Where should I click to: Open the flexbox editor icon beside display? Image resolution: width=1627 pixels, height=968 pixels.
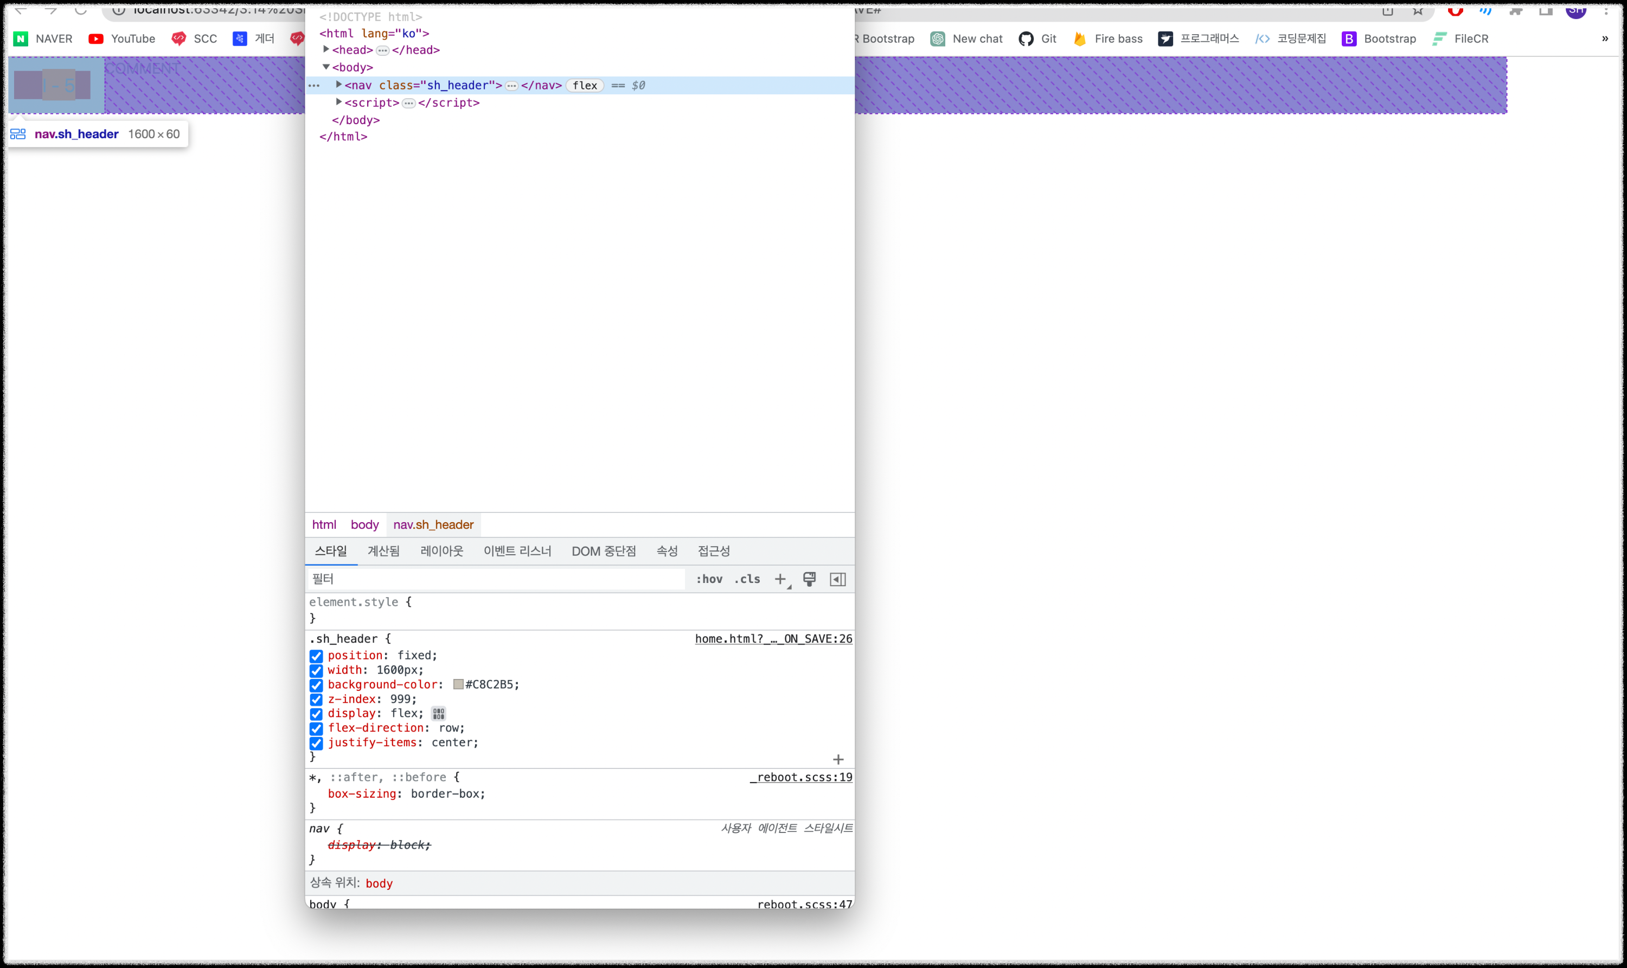(438, 714)
